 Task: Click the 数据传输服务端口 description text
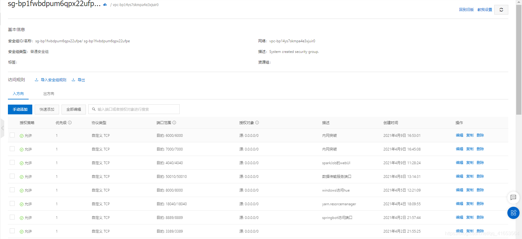(337, 177)
